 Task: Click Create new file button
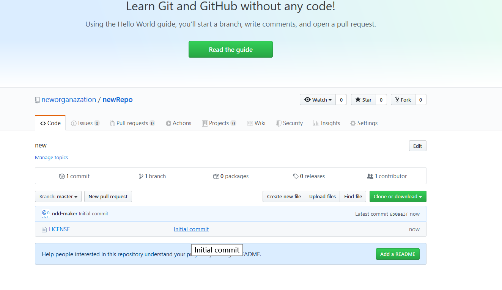click(284, 196)
